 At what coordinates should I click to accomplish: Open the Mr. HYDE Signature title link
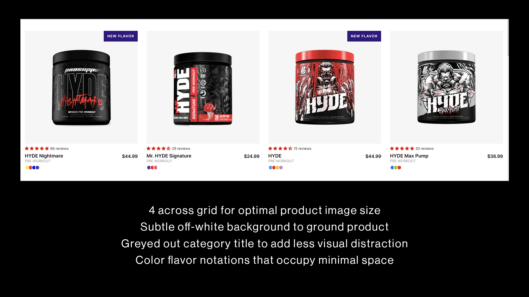coord(169,156)
